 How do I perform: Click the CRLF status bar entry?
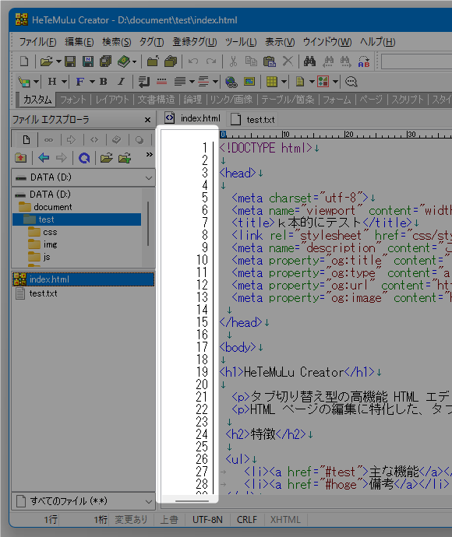point(246,520)
